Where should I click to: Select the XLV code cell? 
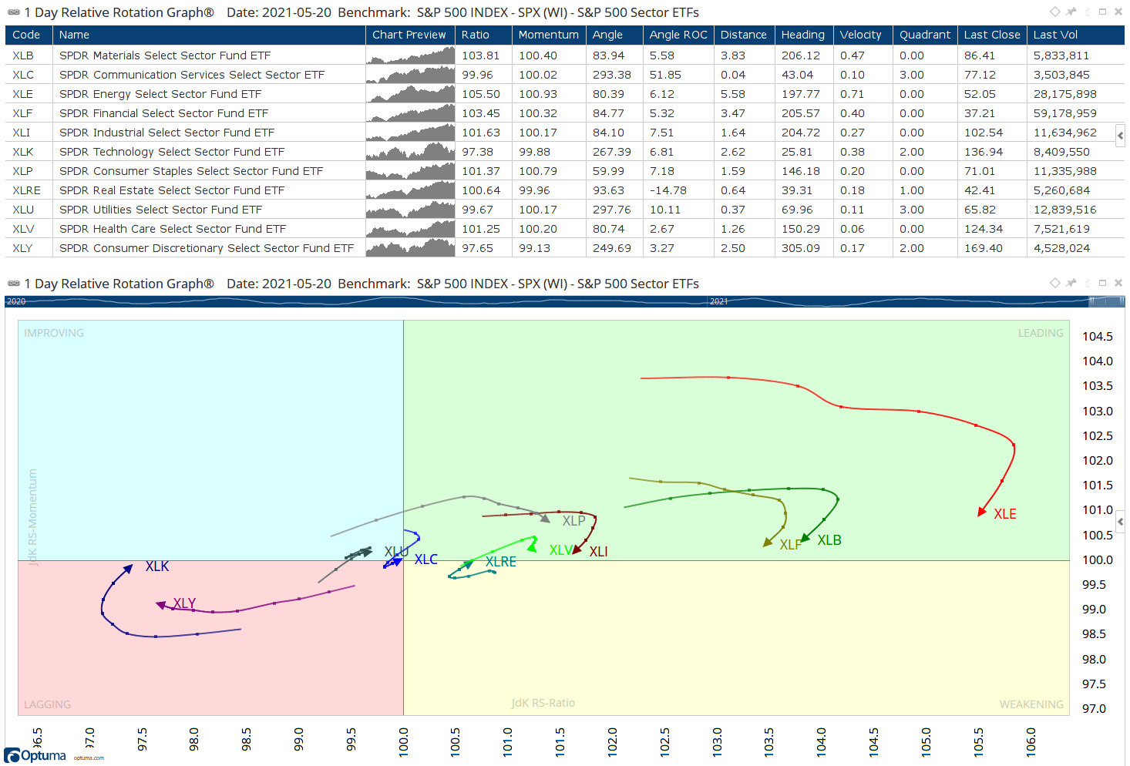[29, 229]
